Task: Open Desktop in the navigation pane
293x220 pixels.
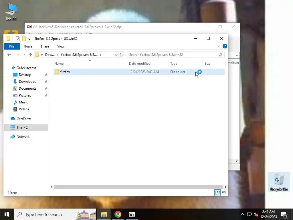Action: tap(25, 75)
